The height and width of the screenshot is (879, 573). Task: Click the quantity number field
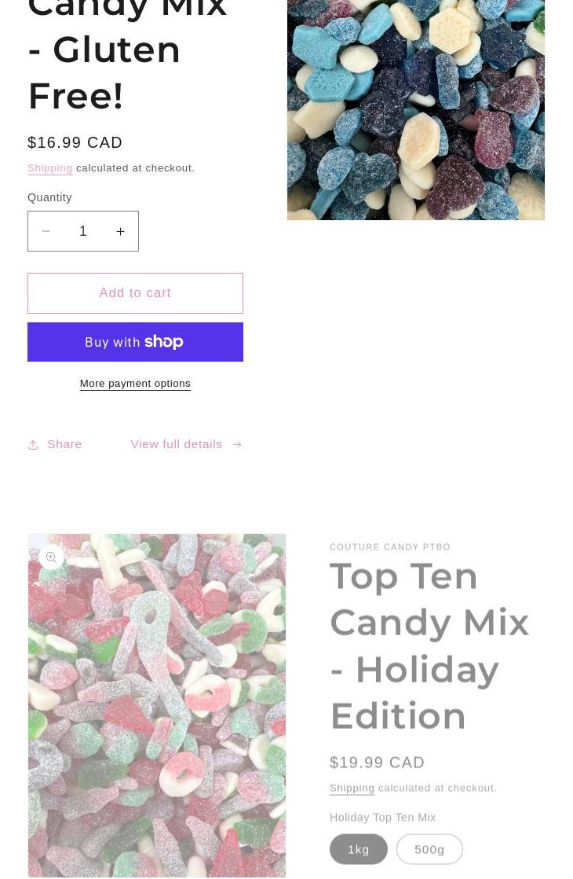pos(83,231)
